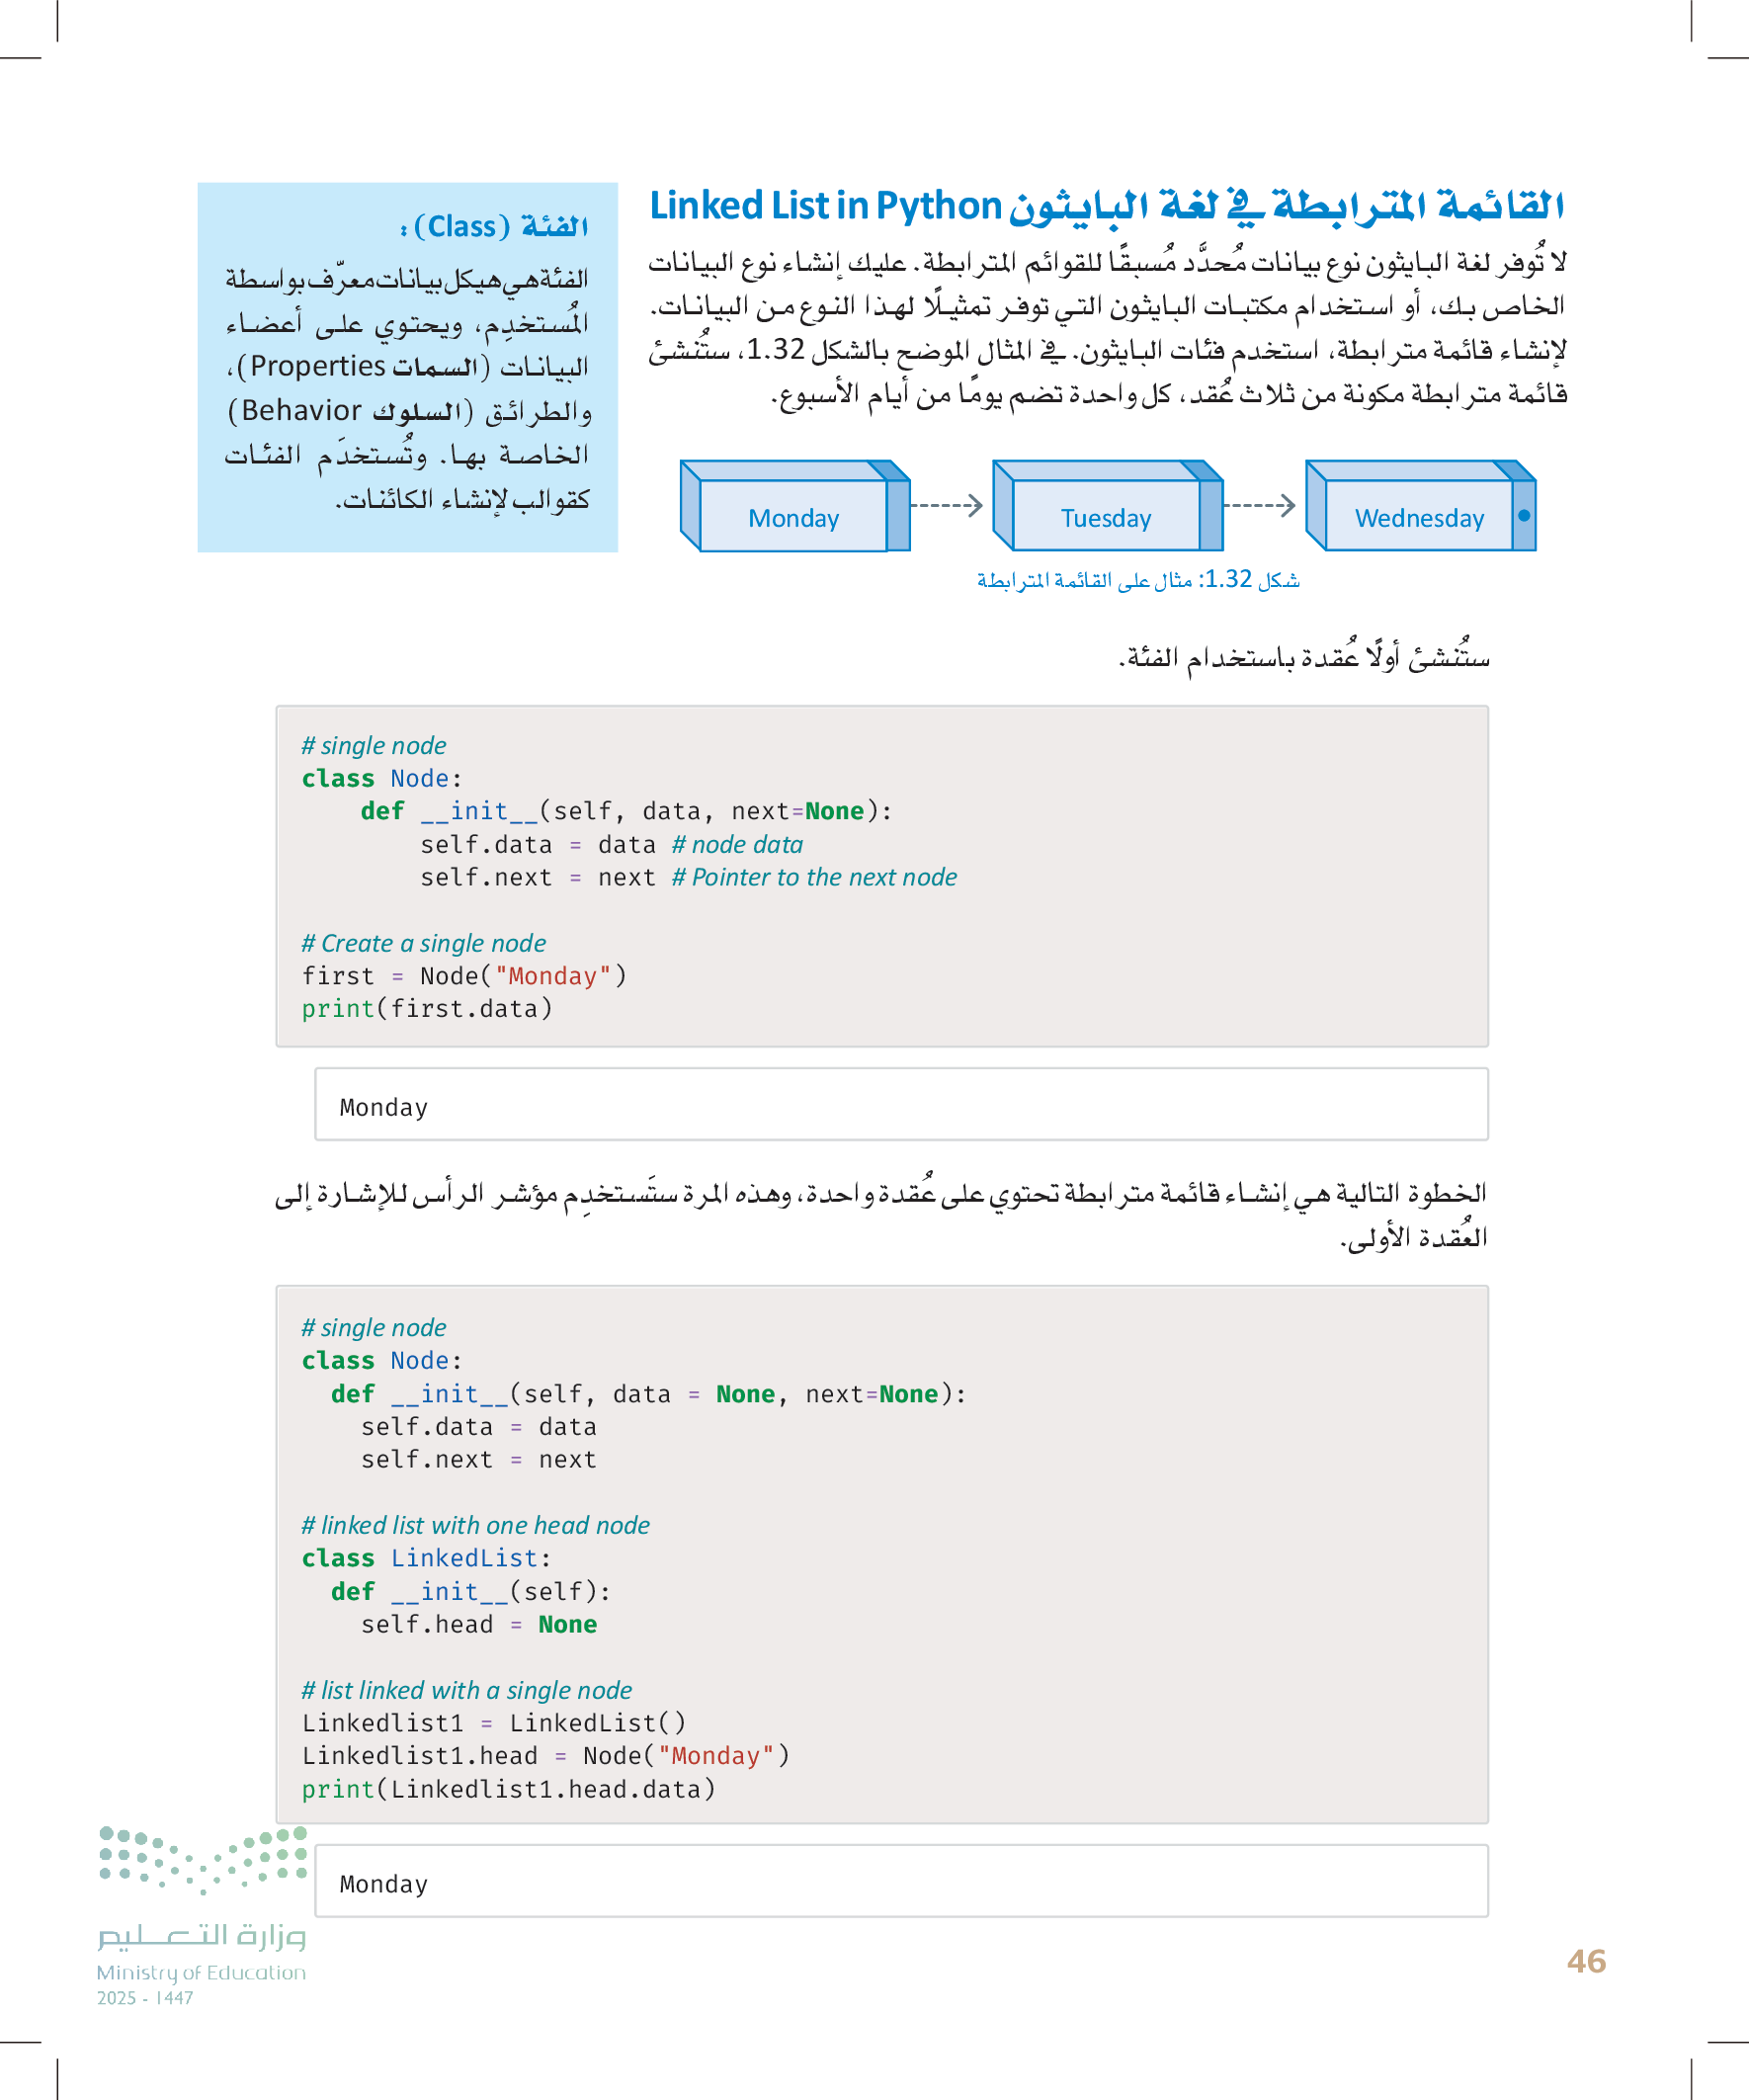Screen dimensions: 1749x2100
Task: Click the 'print(first.data)' code line
Action: point(427,1009)
